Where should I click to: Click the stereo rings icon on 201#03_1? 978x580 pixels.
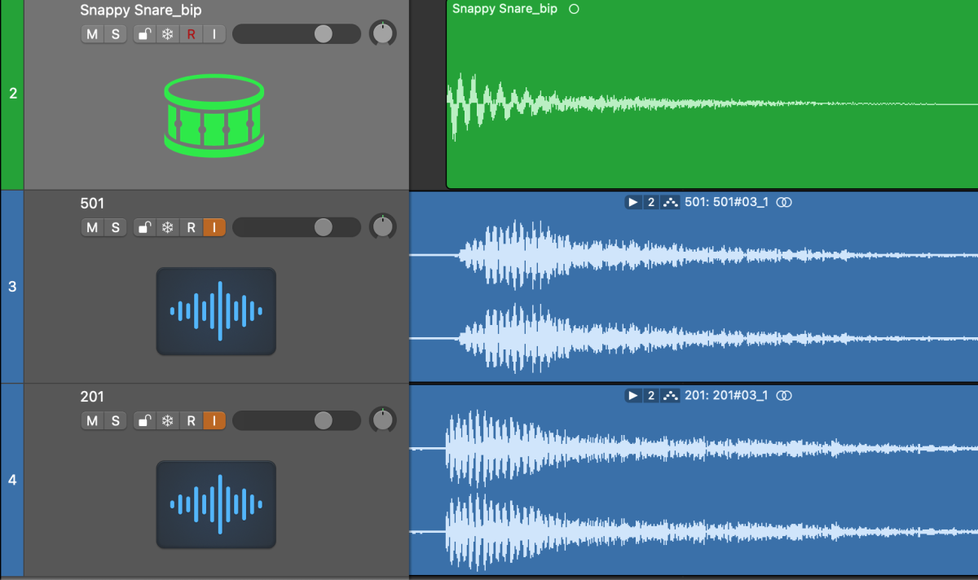point(784,395)
